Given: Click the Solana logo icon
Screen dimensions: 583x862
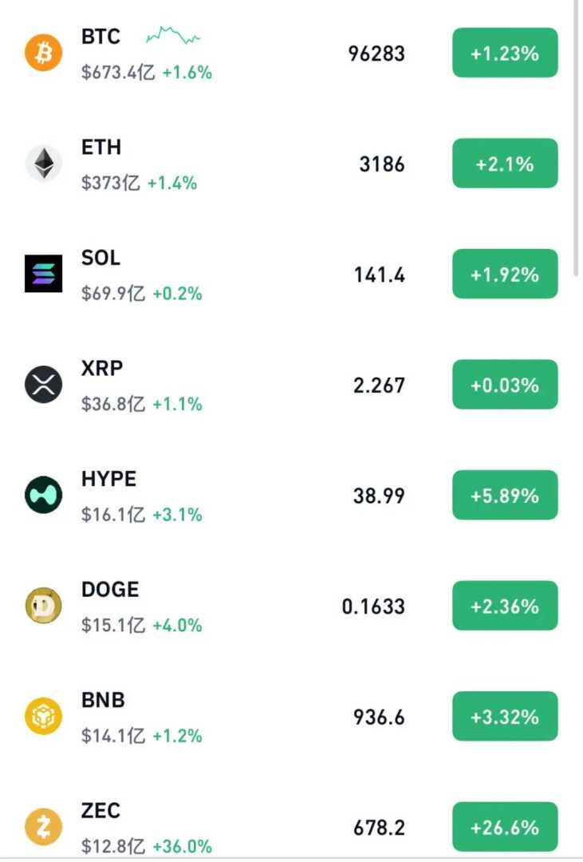Looking at the screenshot, I should [x=43, y=274].
